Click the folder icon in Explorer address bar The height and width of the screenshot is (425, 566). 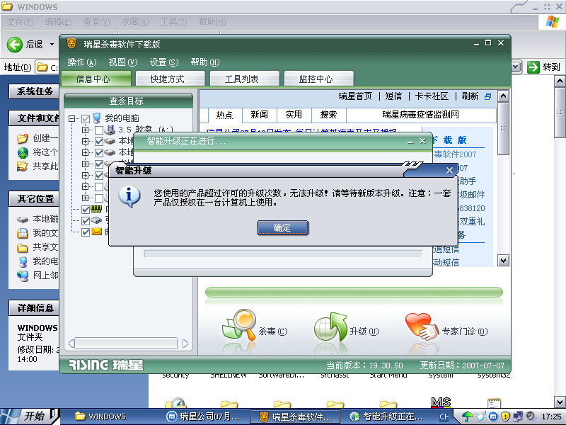(42, 67)
